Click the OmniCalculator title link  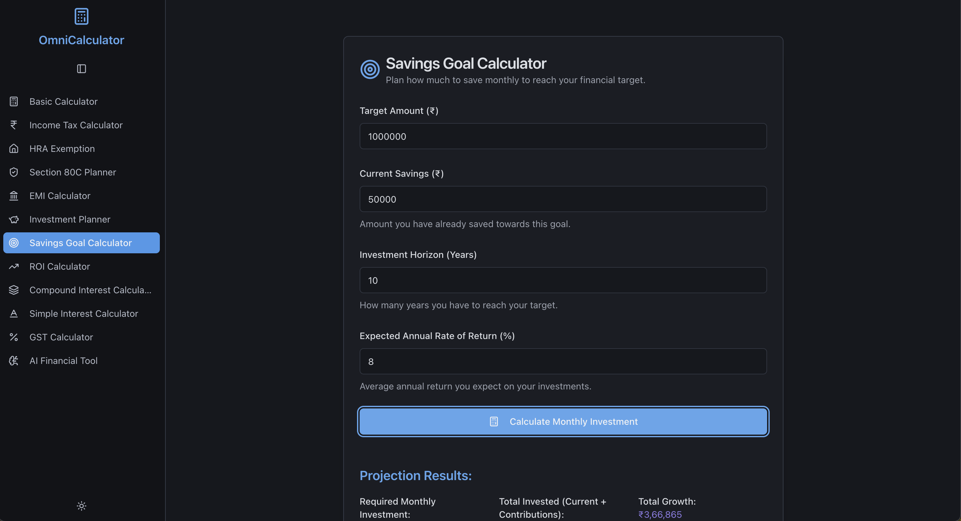pyautogui.click(x=81, y=40)
